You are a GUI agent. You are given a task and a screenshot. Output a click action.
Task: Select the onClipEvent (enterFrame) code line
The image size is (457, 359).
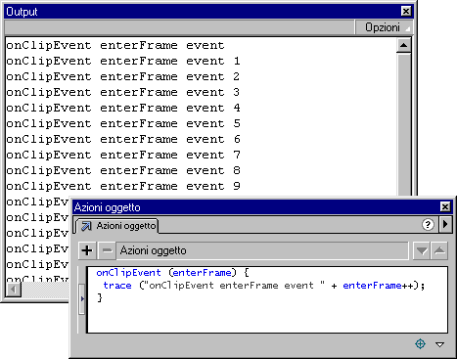(x=172, y=273)
